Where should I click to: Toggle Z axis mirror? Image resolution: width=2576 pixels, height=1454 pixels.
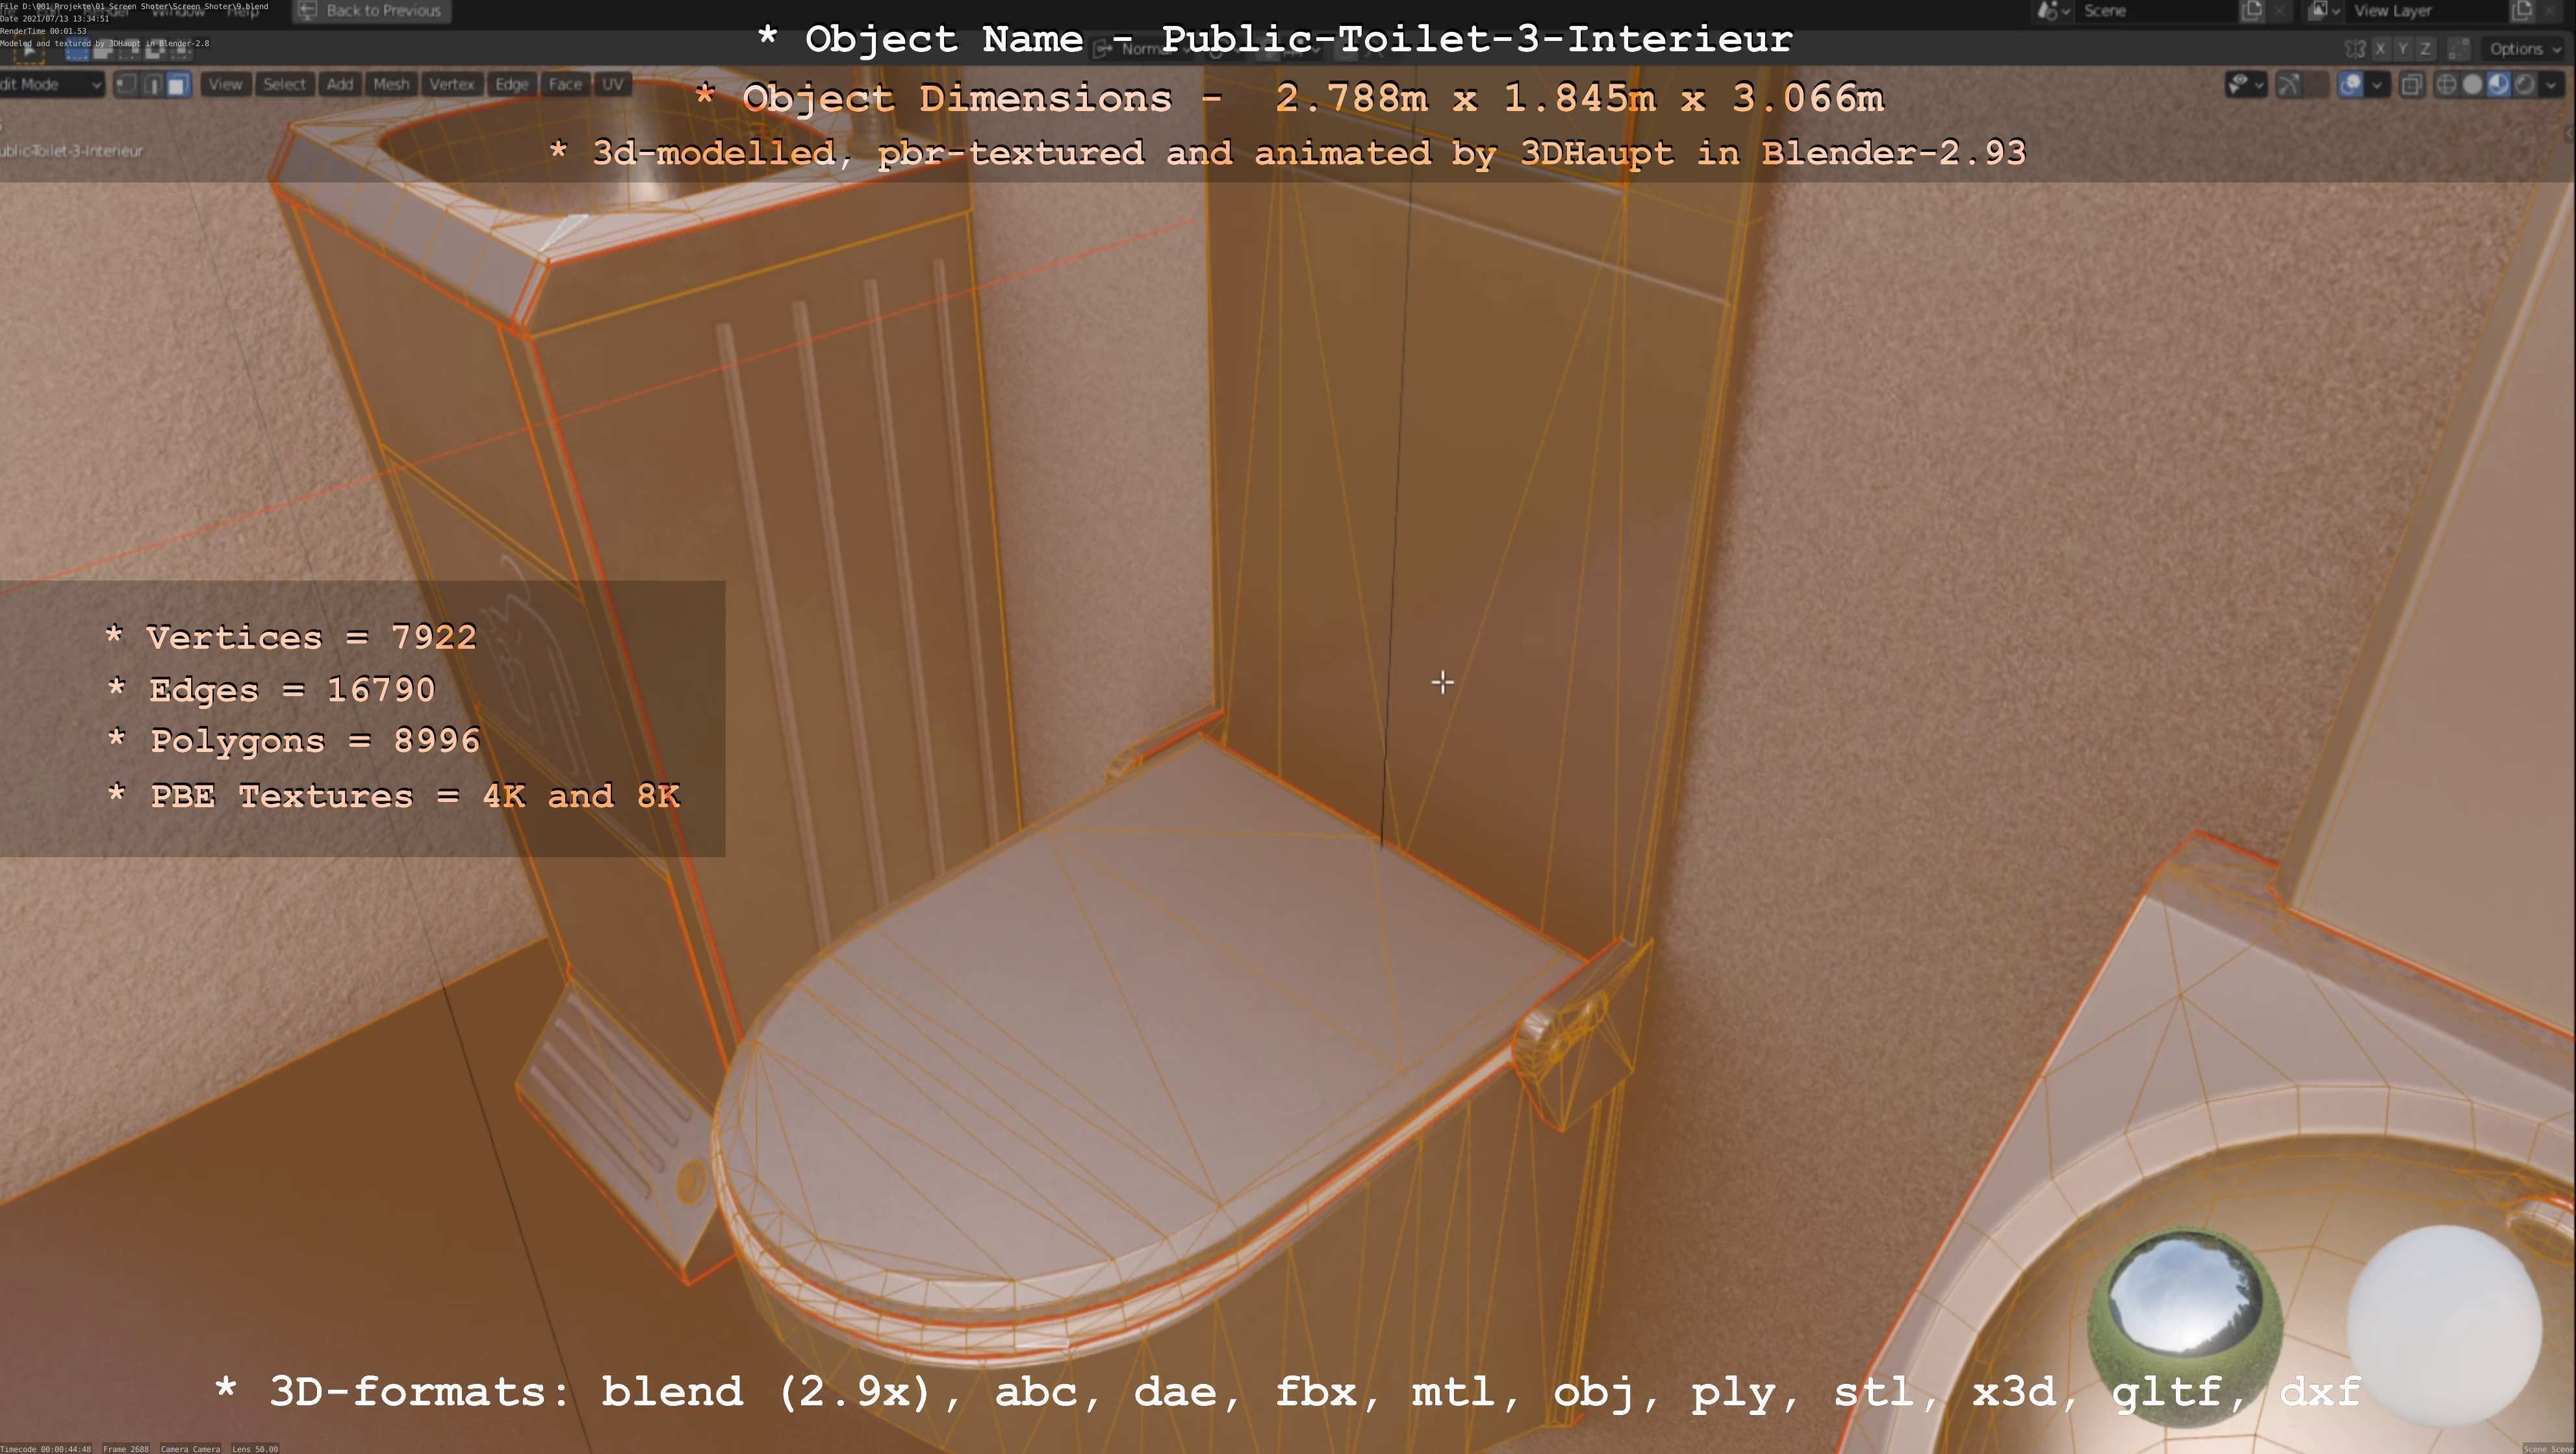(x=2425, y=49)
